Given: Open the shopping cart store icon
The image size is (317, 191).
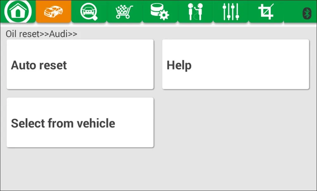Looking at the screenshot, I should (124, 12).
